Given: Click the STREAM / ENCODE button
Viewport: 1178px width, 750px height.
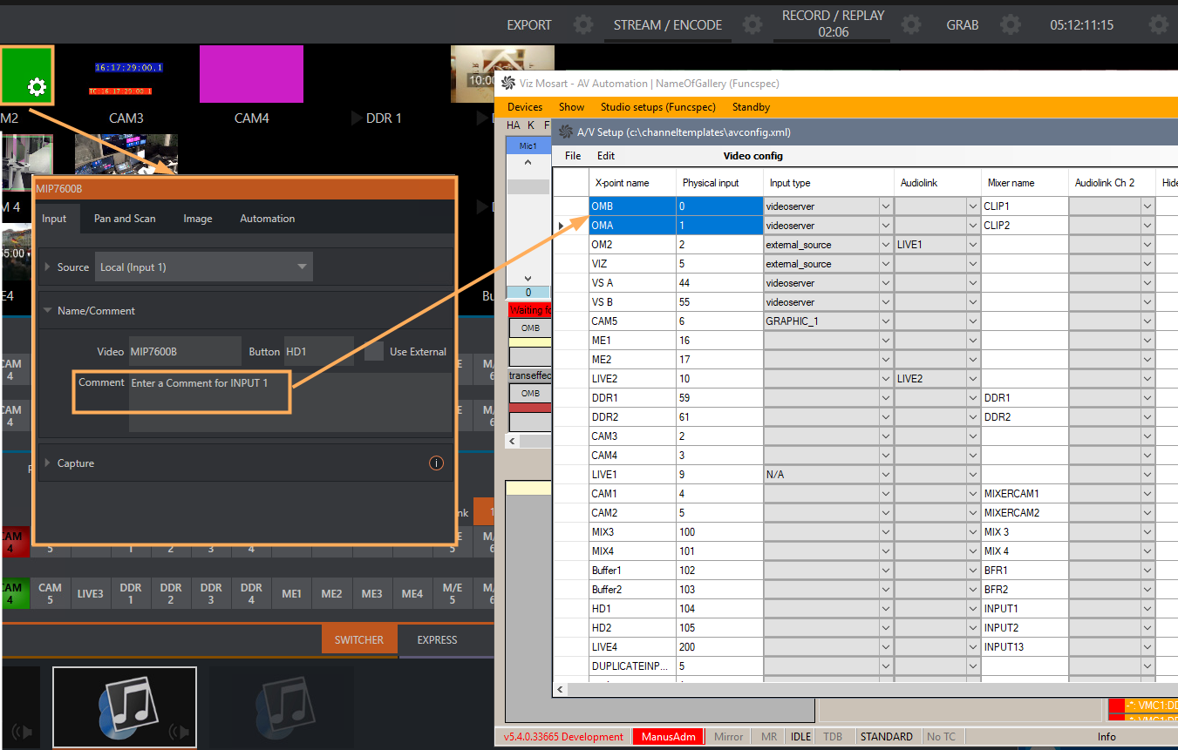Looking at the screenshot, I should point(668,25).
